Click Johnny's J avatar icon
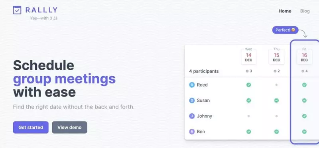Screen dimensions: 319x148 [x=192, y=116]
